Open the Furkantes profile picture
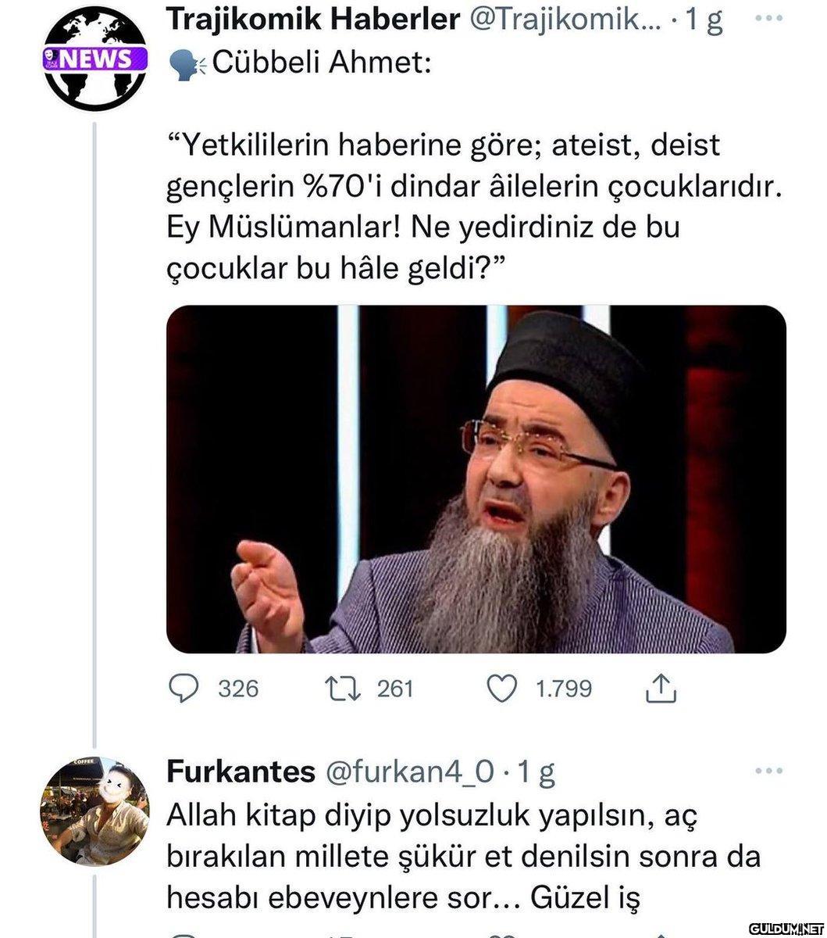 pos(94,811)
